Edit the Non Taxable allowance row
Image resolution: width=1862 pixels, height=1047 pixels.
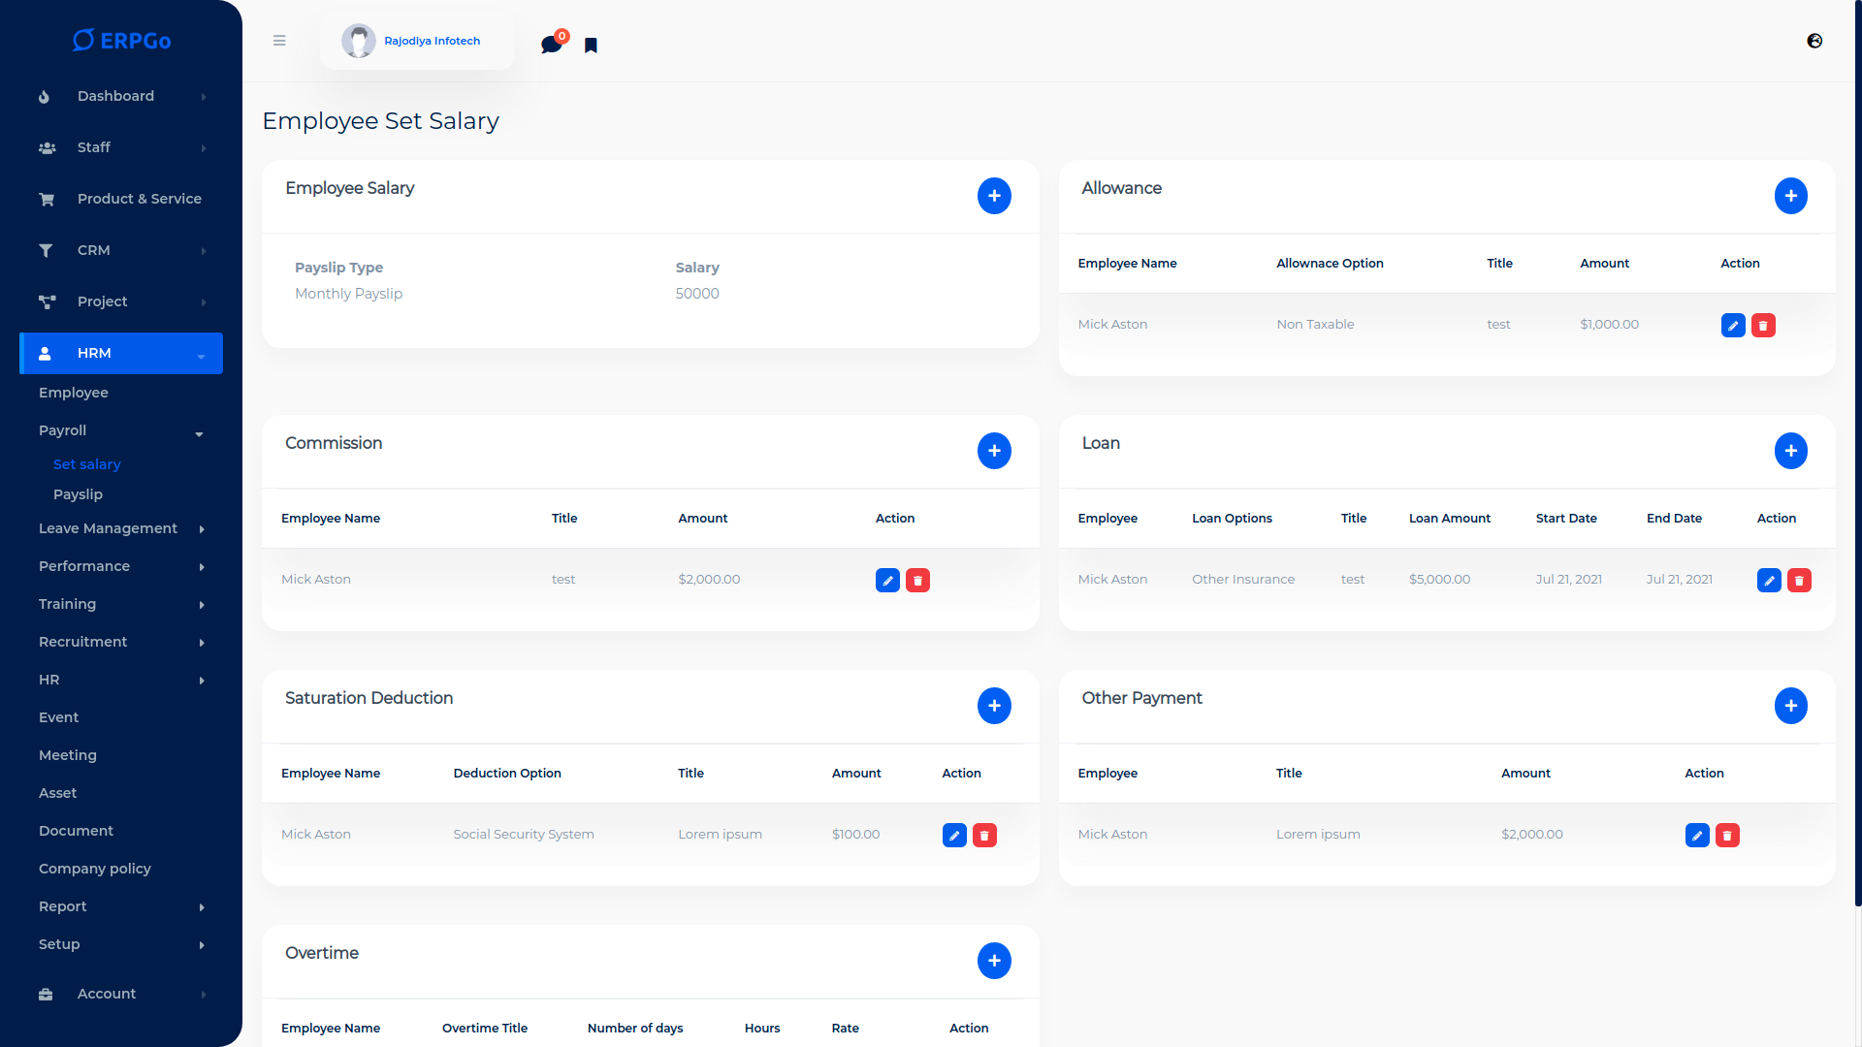1733,326
